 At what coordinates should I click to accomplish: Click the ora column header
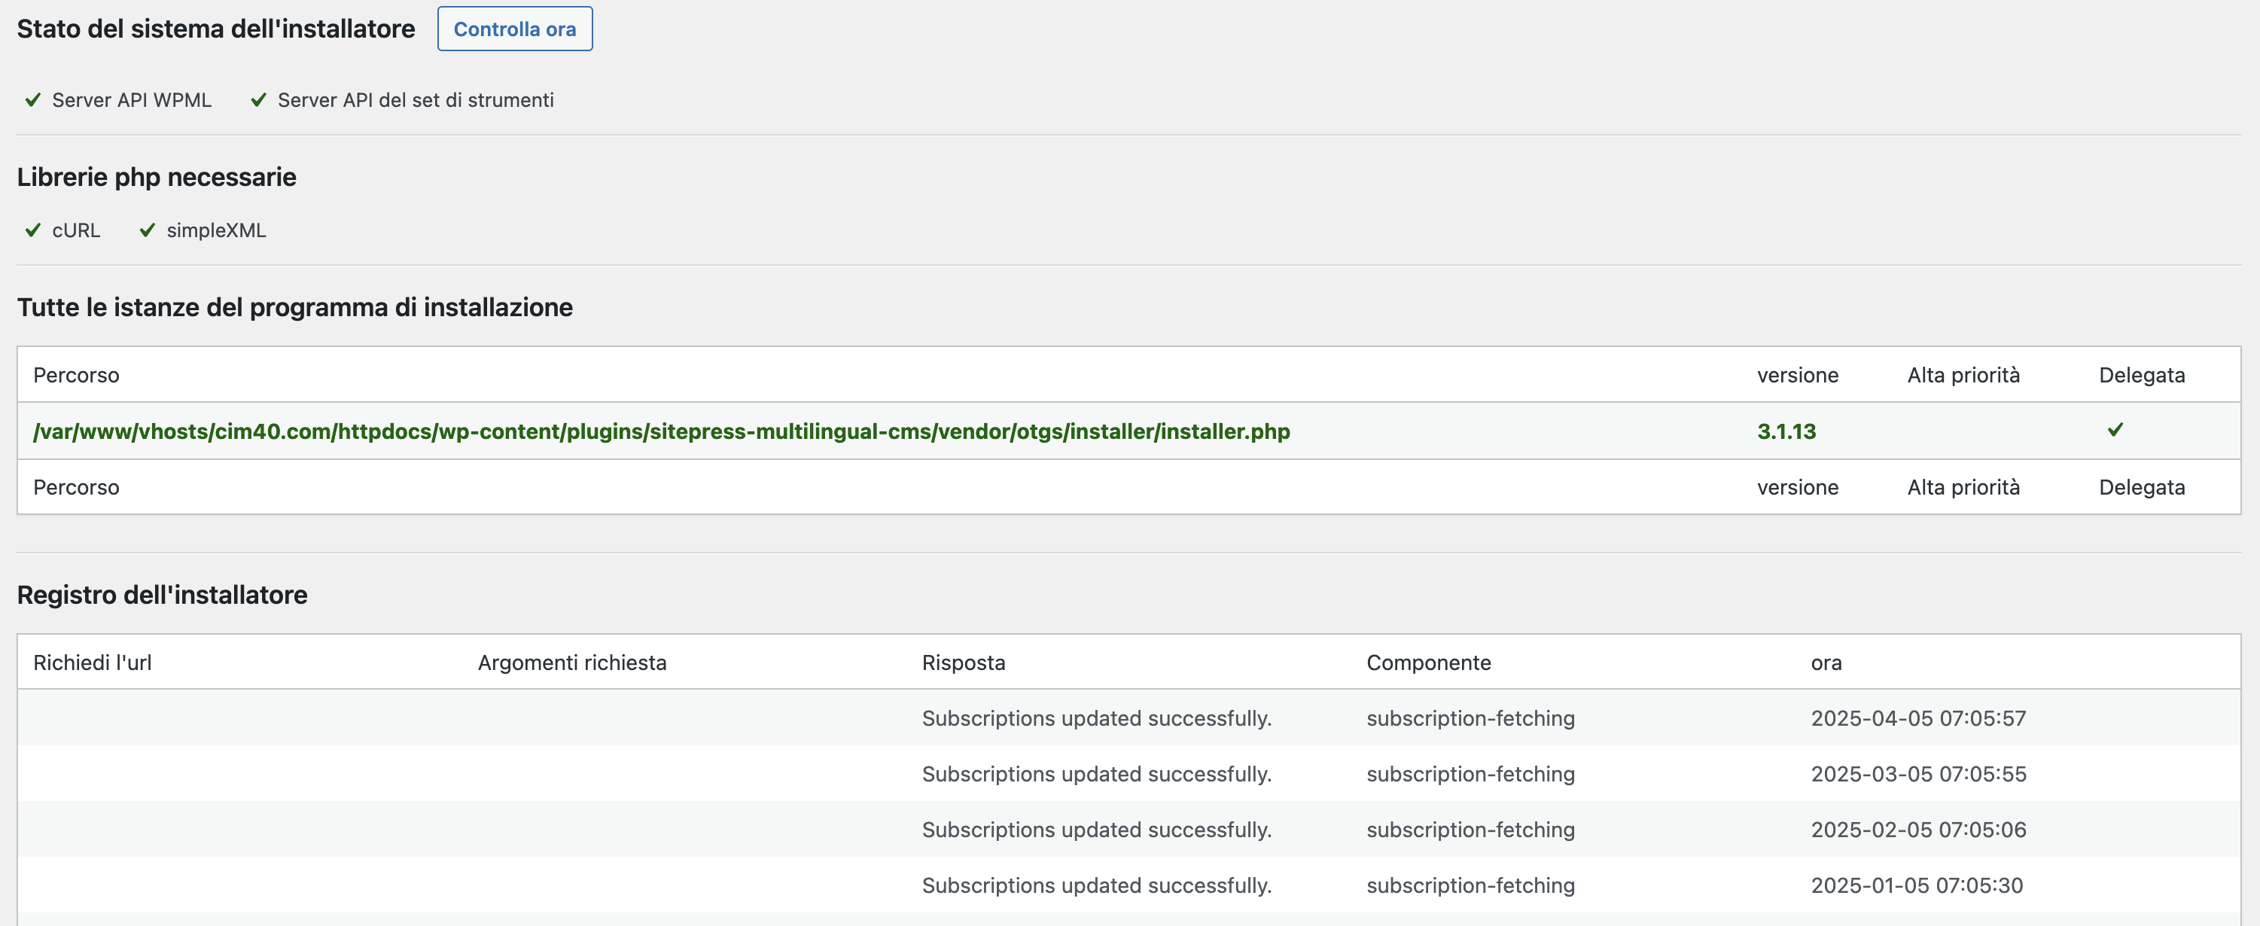(1825, 663)
